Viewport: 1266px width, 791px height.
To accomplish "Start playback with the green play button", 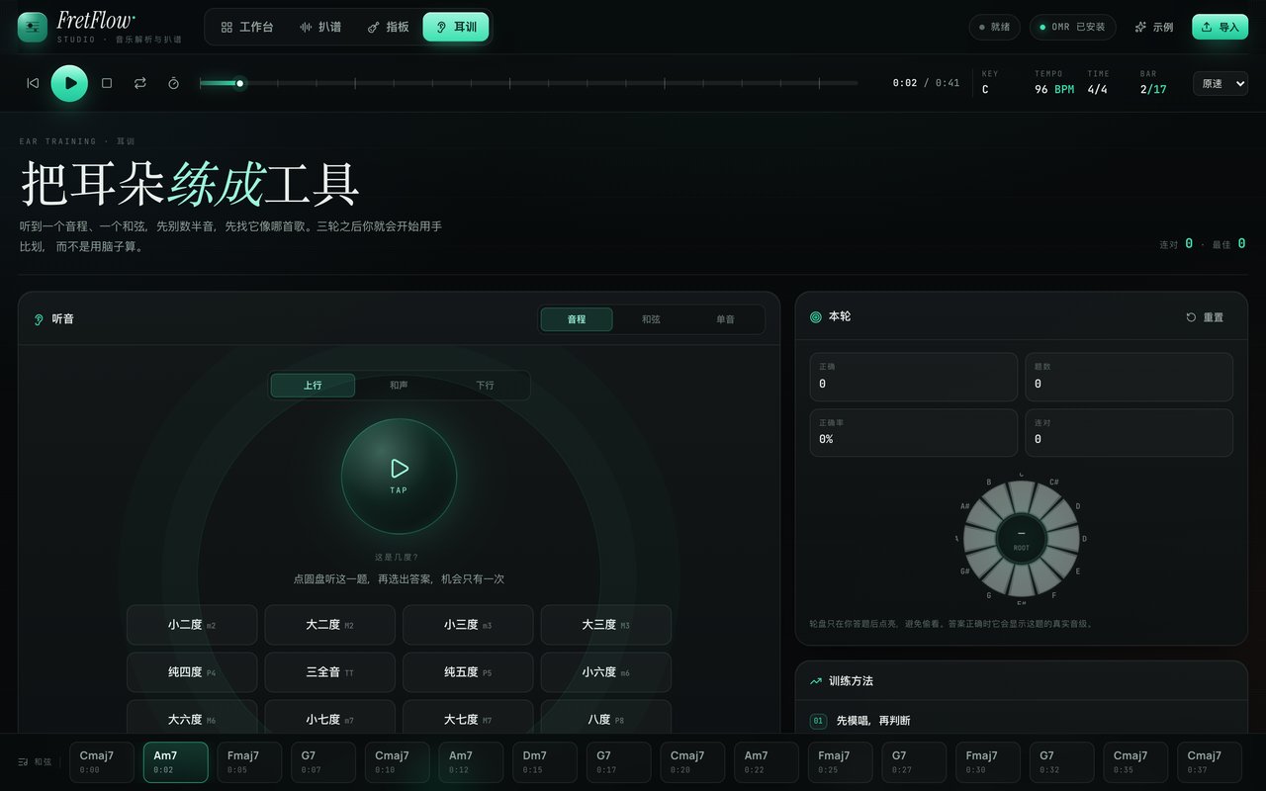I will coord(69,83).
